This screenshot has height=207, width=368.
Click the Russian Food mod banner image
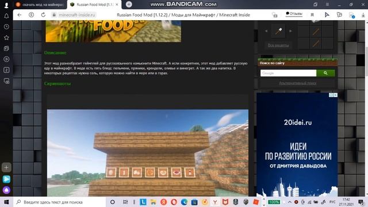113,31
